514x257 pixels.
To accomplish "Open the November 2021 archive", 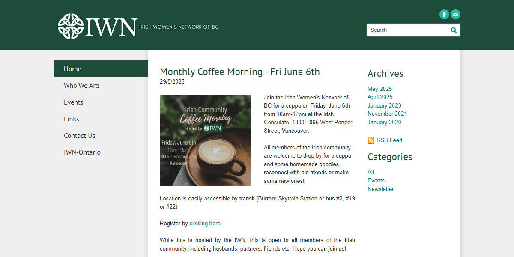I will (x=387, y=114).
